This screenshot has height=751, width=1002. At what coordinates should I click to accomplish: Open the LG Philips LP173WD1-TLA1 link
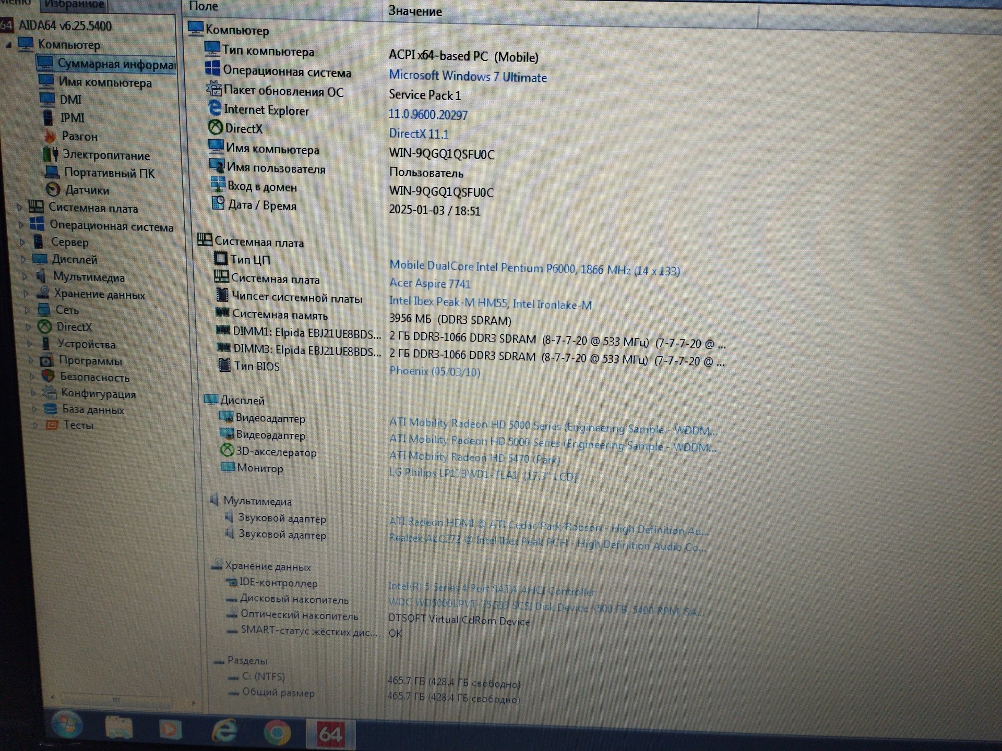(483, 474)
